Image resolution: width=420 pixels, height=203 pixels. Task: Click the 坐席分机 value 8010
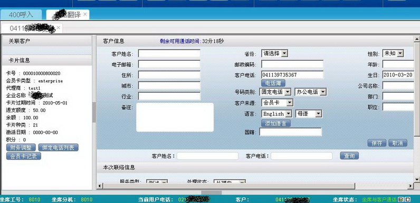click(x=87, y=199)
